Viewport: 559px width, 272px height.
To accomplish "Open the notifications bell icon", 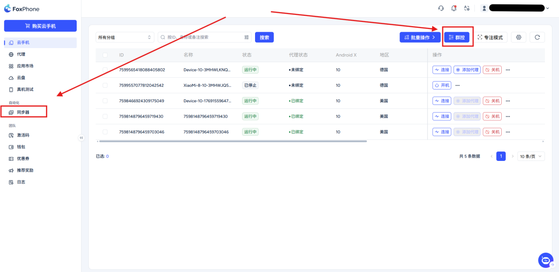I will 454,8.
